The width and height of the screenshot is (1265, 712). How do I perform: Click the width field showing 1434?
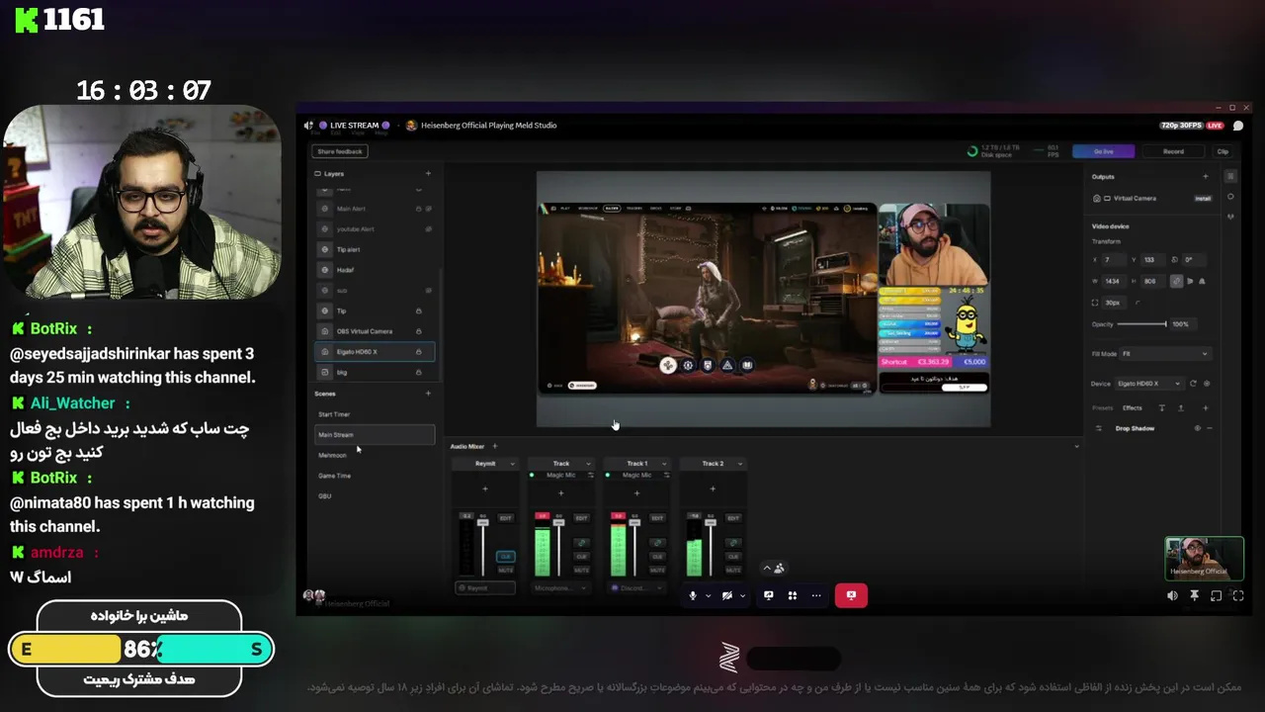click(x=1114, y=281)
